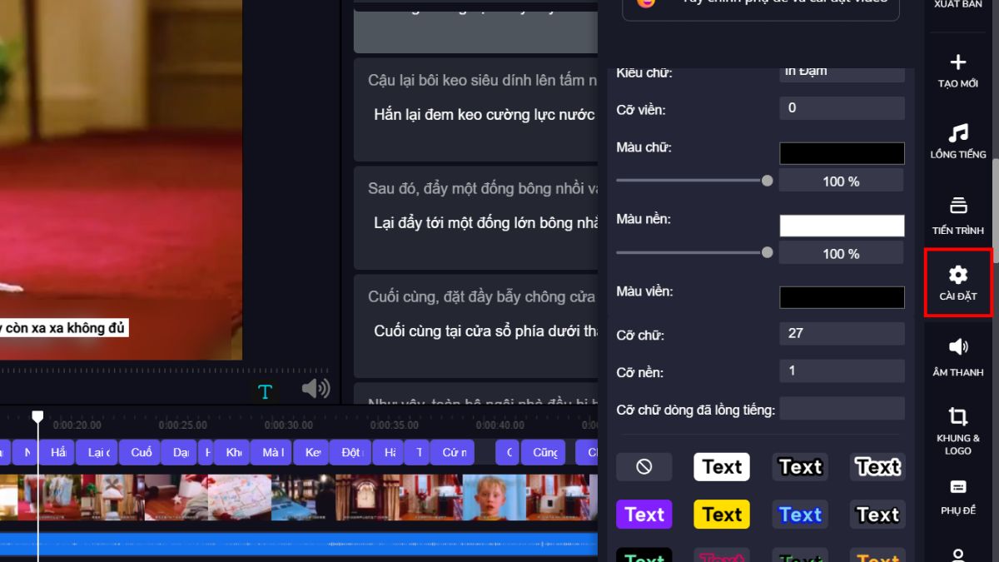
Task: Apply purple box Text preset
Action: 644,515
